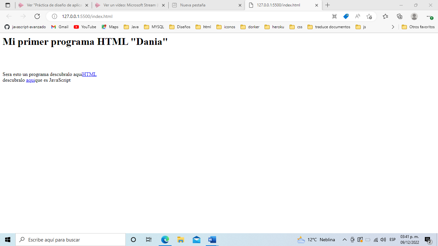The width and height of the screenshot is (438, 246).
Task: Close the Nueva pestaña tab
Action: (x=240, y=5)
